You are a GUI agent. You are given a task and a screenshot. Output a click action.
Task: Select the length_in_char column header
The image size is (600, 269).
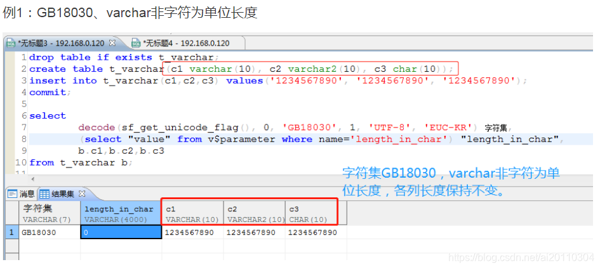coord(121,213)
